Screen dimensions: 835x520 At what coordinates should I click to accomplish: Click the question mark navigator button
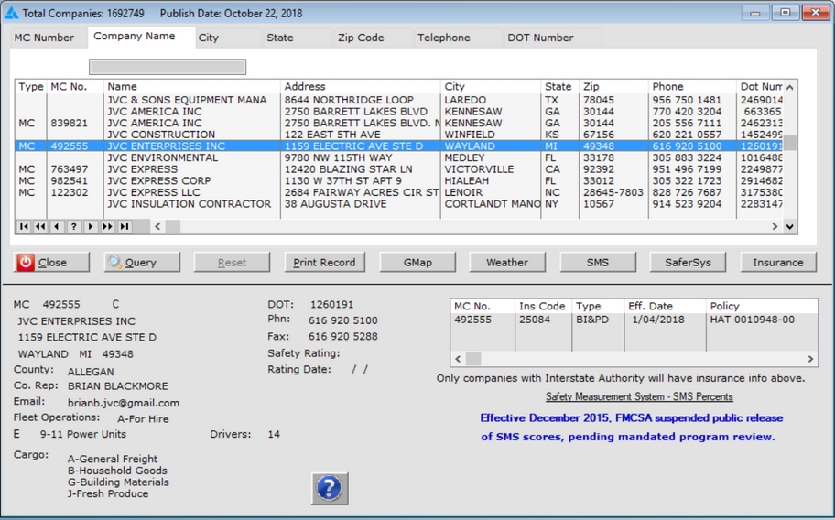(74, 226)
